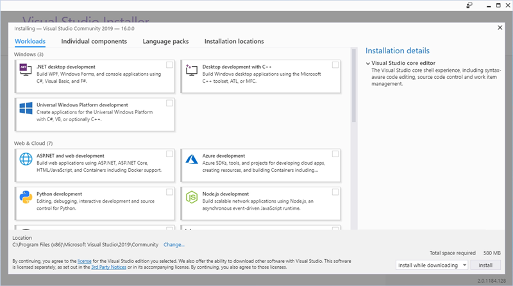Click the Universal Windows Platform logo icon
513x286 pixels.
coord(26,108)
